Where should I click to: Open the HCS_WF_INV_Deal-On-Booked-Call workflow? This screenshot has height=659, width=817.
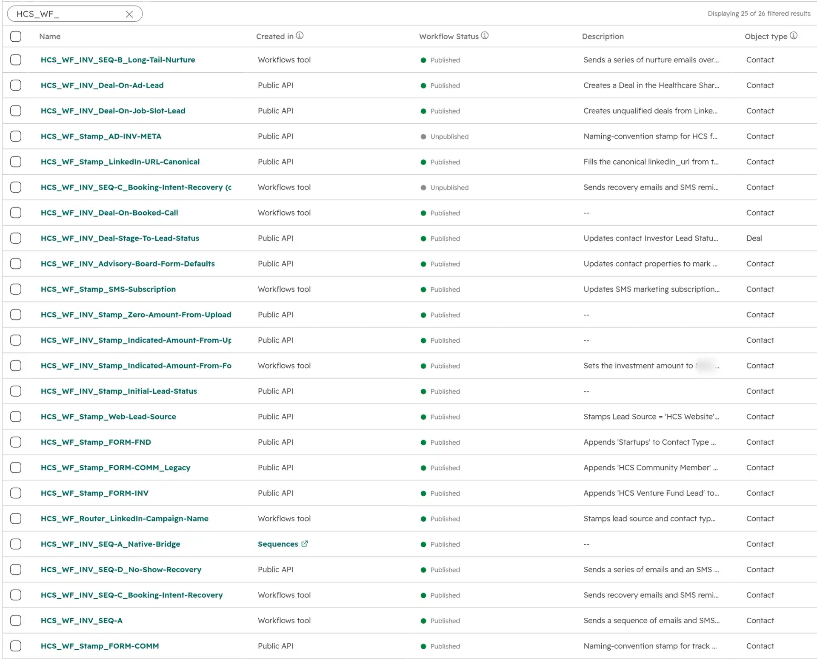[x=109, y=213]
